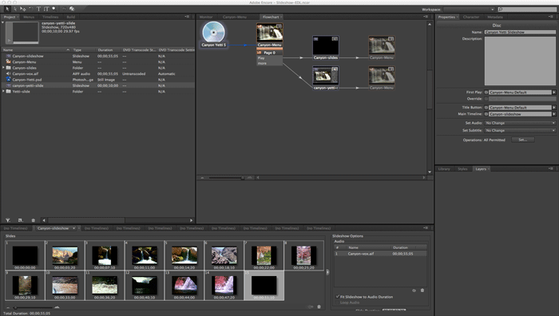Switch to the Styles tab
The width and height of the screenshot is (559, 316).
click(x=462, y=169)
